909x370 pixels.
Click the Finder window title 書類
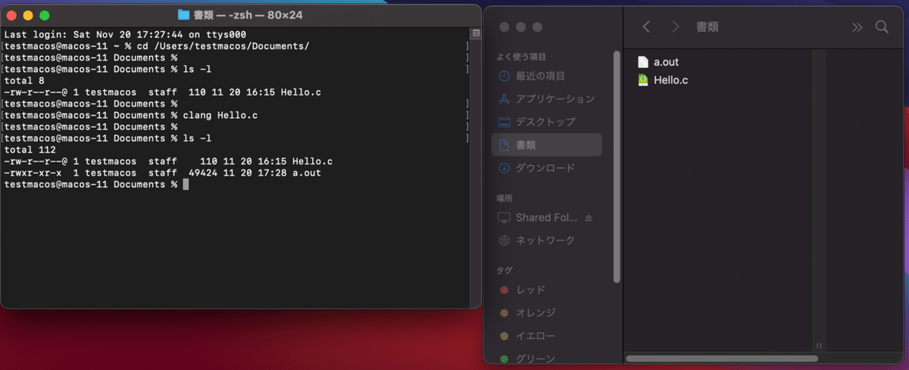pos(708,26)
